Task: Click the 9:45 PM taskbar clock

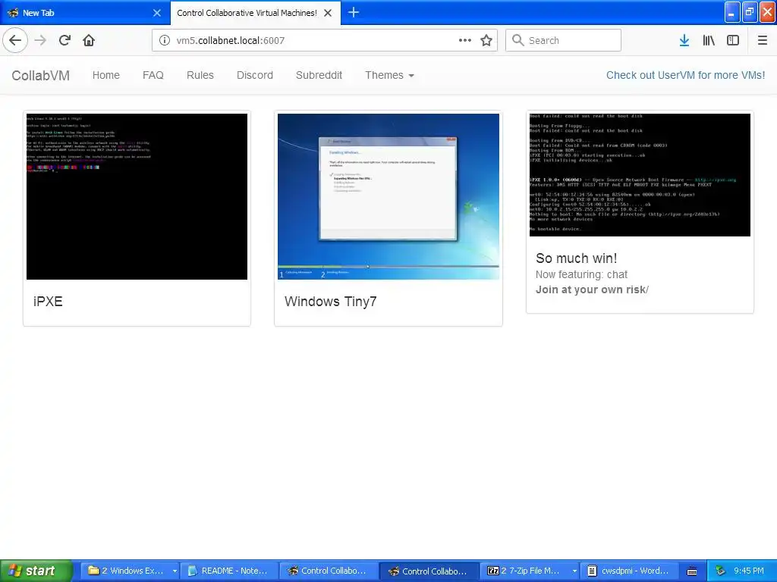Action: tap(749, 571)
